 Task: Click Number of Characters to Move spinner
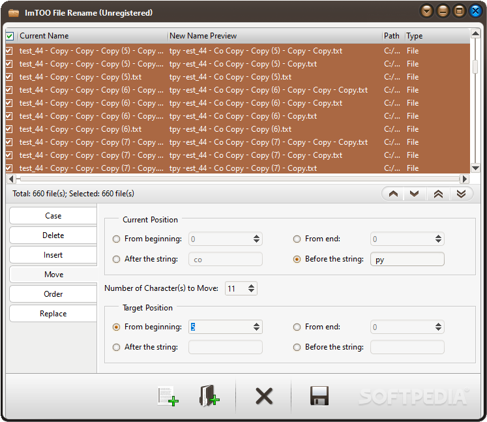[251, 288]
